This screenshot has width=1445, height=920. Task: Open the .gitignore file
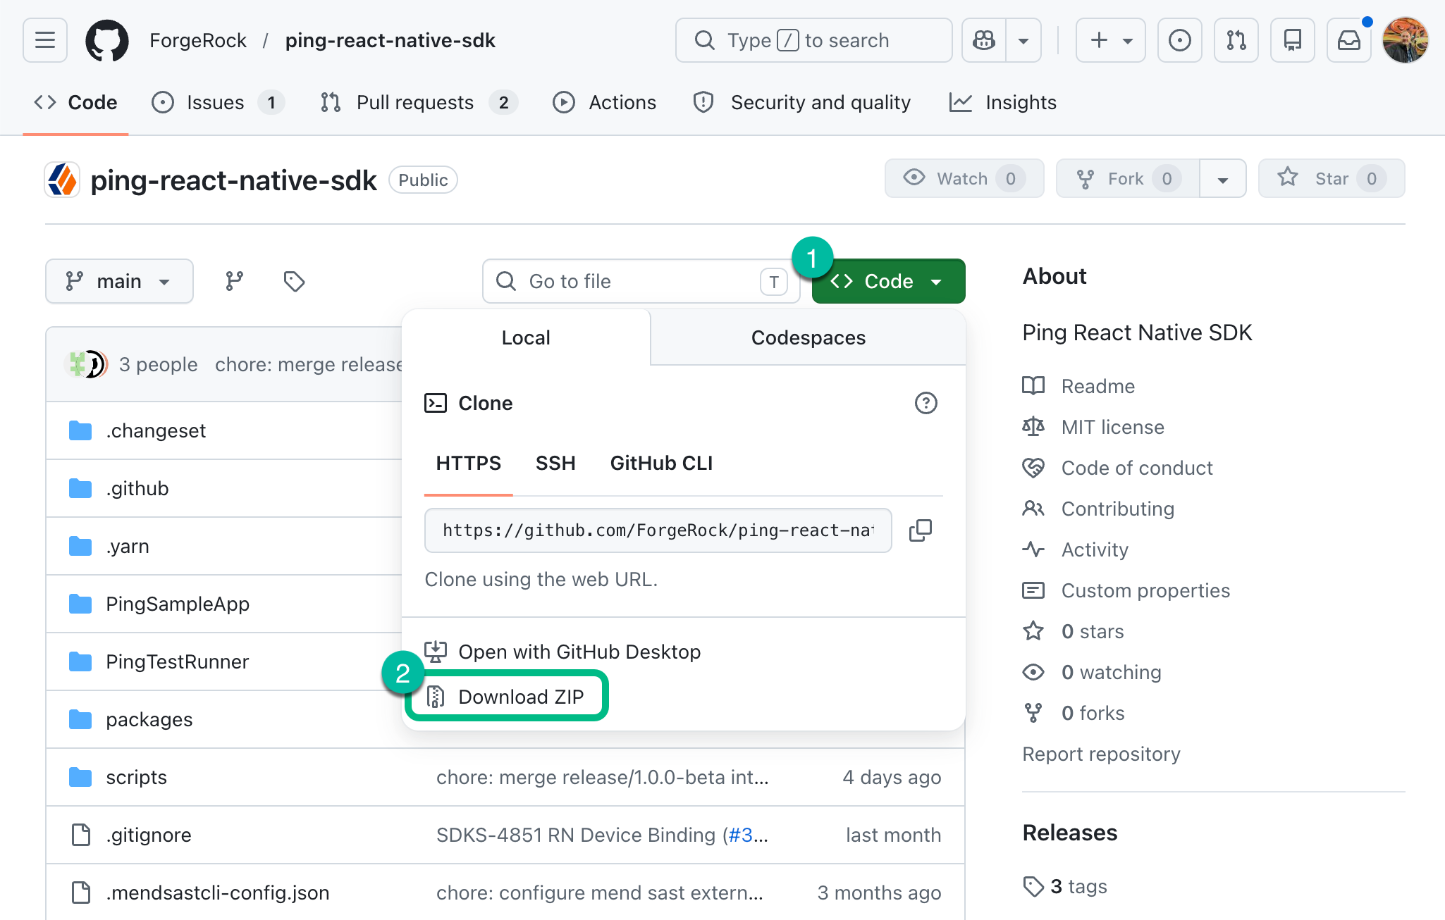[x=149, y=835]
